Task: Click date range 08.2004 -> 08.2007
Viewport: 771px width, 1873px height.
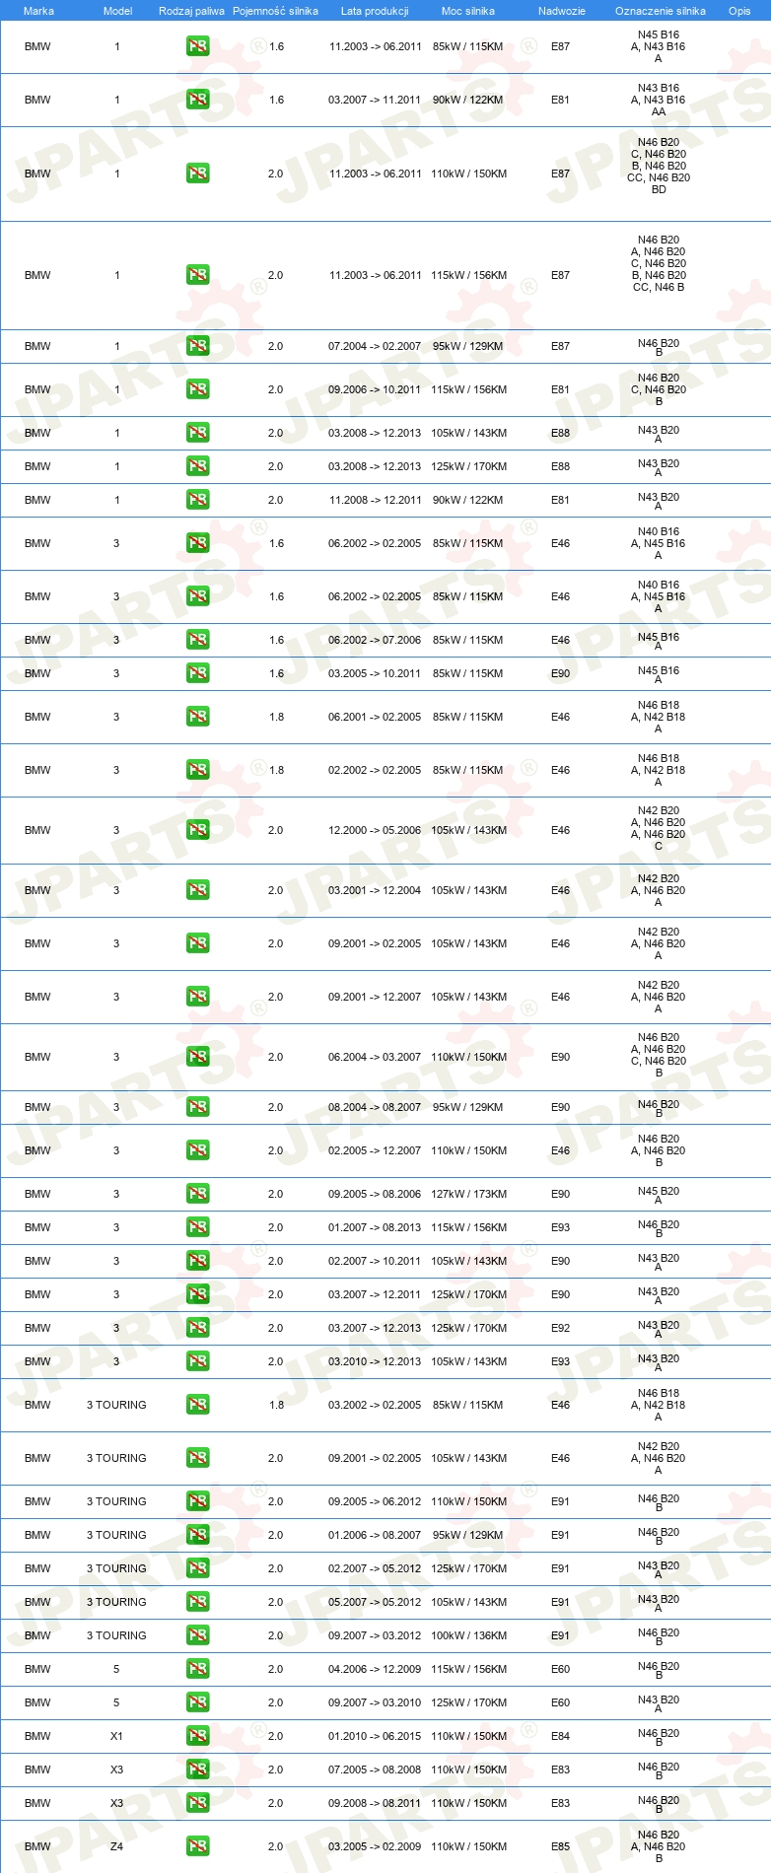Action: point(375,1107)
